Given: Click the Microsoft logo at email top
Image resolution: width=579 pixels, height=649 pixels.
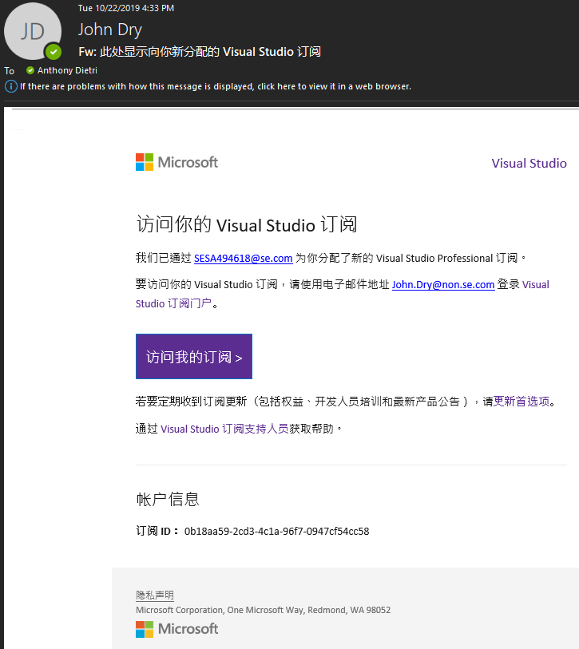Looking at the screenshot, I should tap(176, 162).
